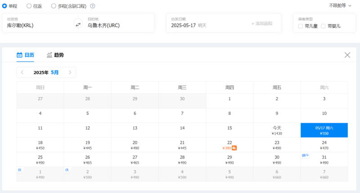Check the with-children (带儿童) box
The height and width of the screenshot is (193, 360).
coord(300,26)
